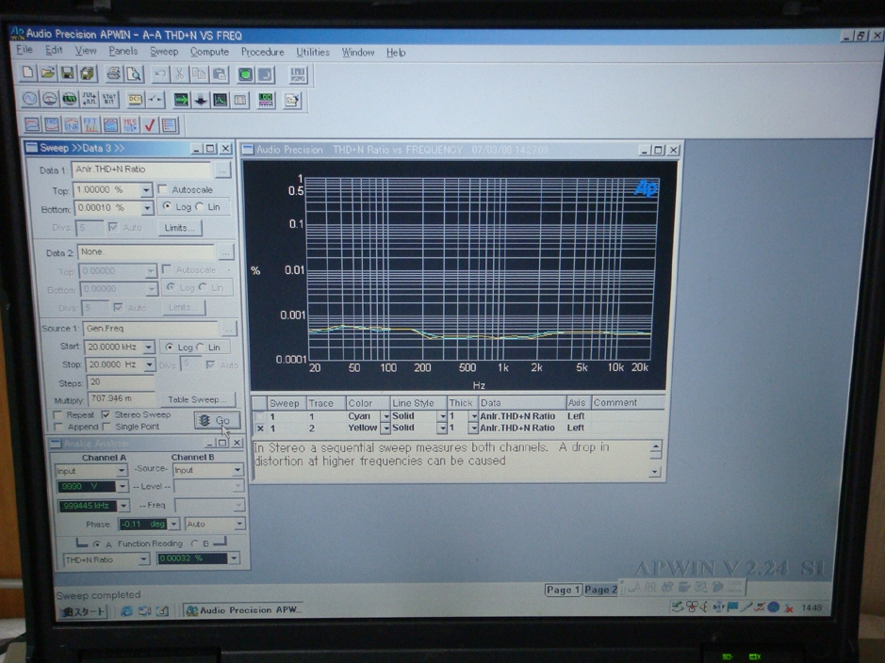
Task: Click the Go button in Sweep panel
Action: pos(218,420)
